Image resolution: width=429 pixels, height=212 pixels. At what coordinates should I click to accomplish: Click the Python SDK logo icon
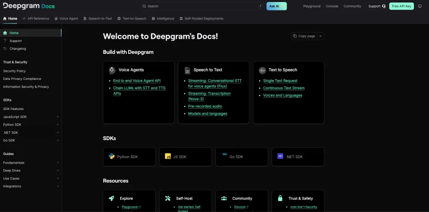[111, 156]
